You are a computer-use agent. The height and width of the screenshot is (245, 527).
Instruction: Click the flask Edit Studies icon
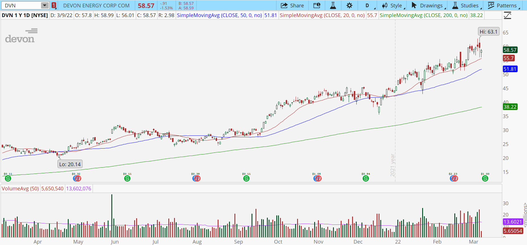[333, 5]
